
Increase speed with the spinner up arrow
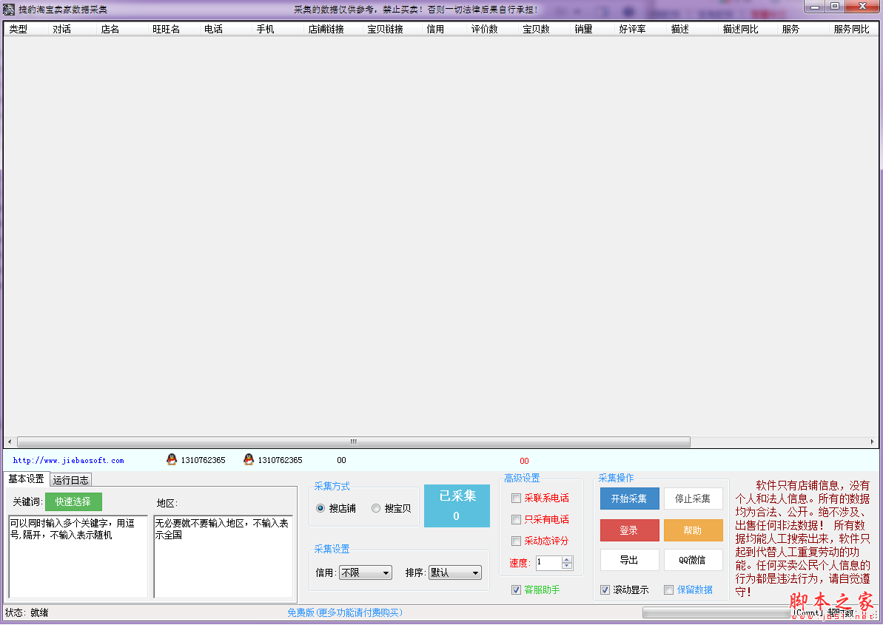pos(567,559)
